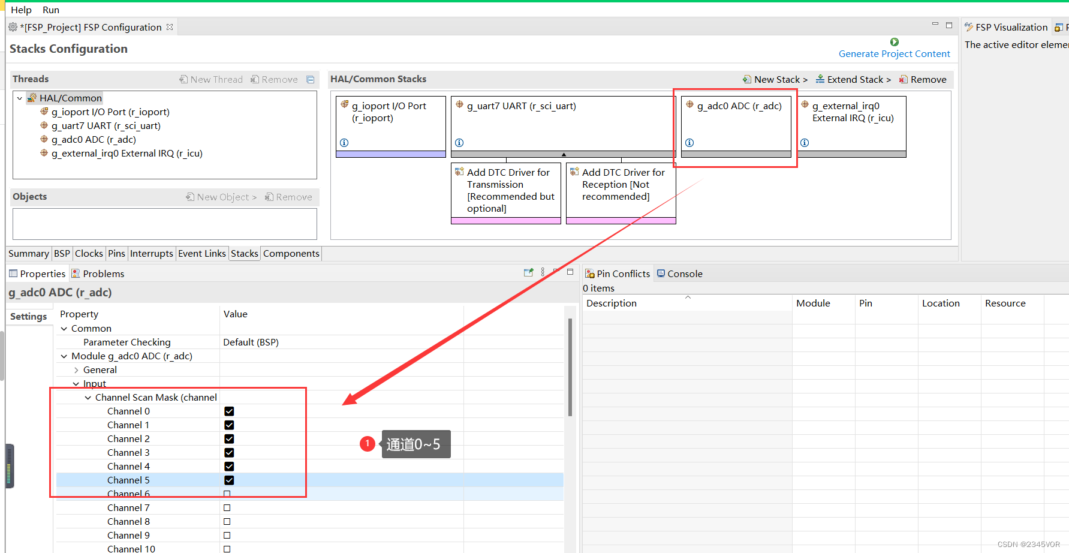Click Remove in the Threads panel
The image size is (1069, 553).
click(x=274, y=80)
